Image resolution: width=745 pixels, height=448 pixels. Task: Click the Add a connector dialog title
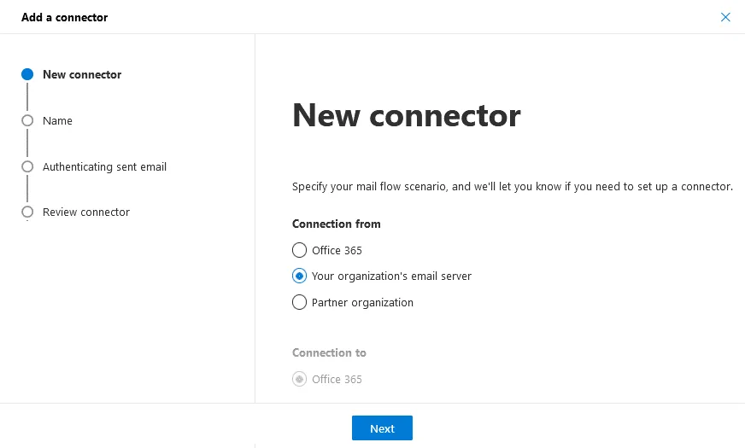65,17
